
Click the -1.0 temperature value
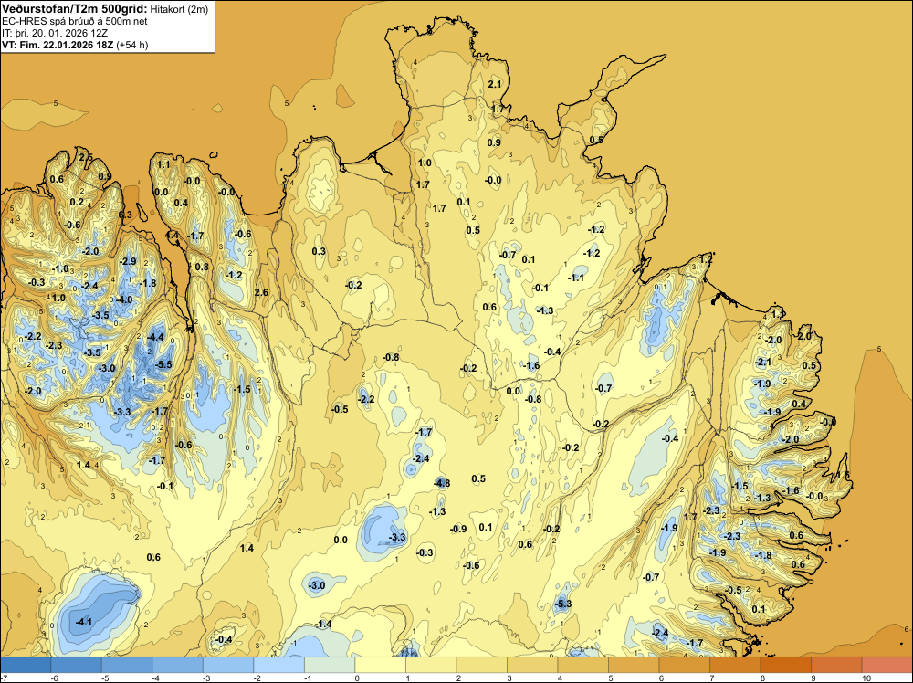click(60, 269)
